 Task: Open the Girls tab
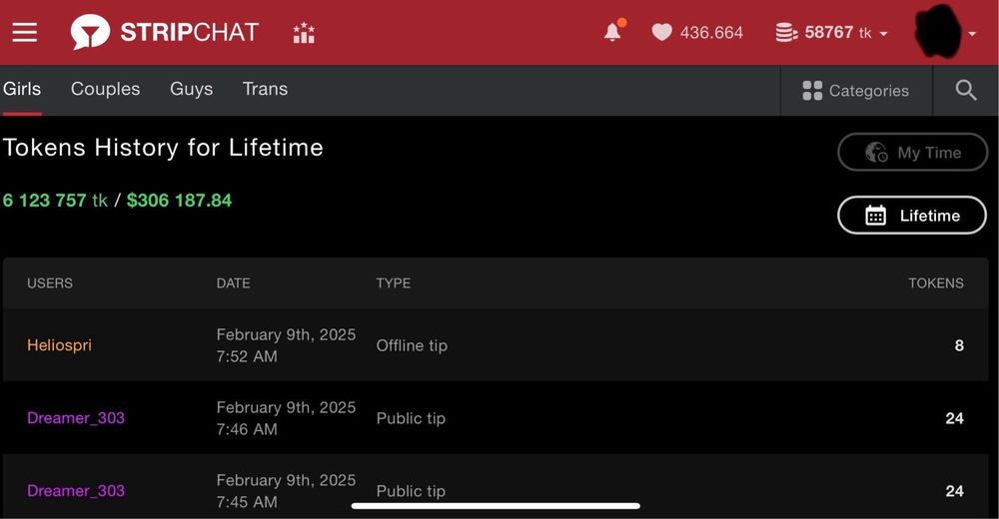(x=22, y=89)
